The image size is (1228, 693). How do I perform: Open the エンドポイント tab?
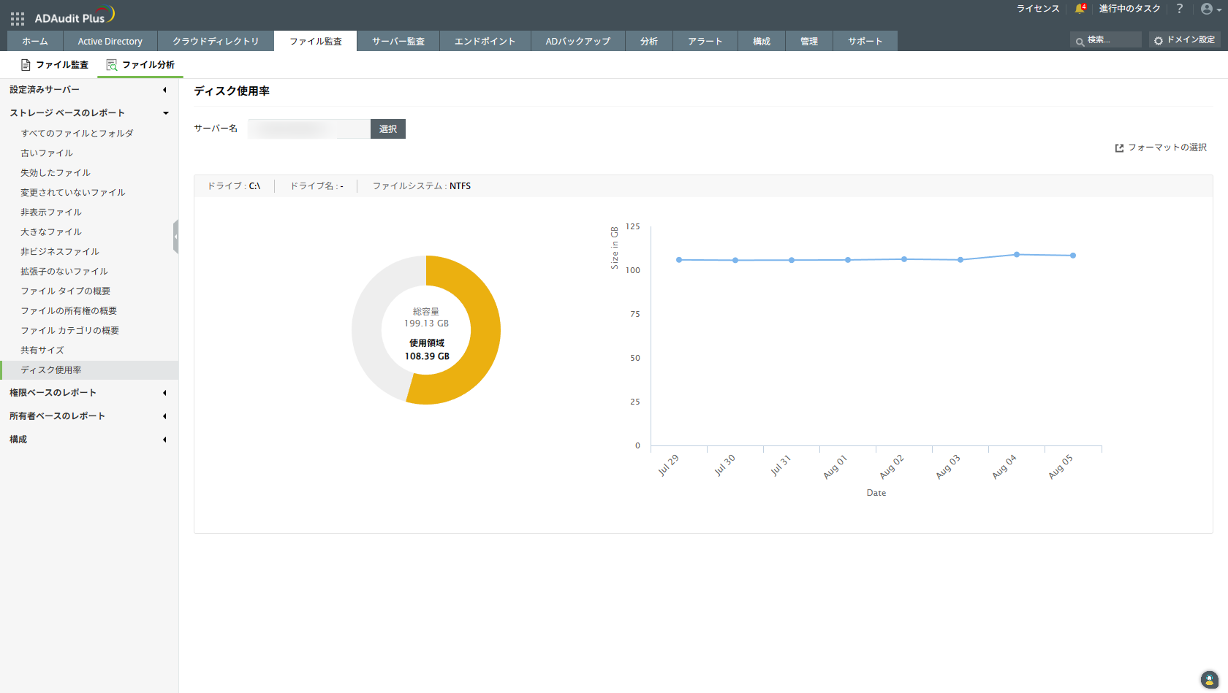pyautogui.click(x=485, y=41)
